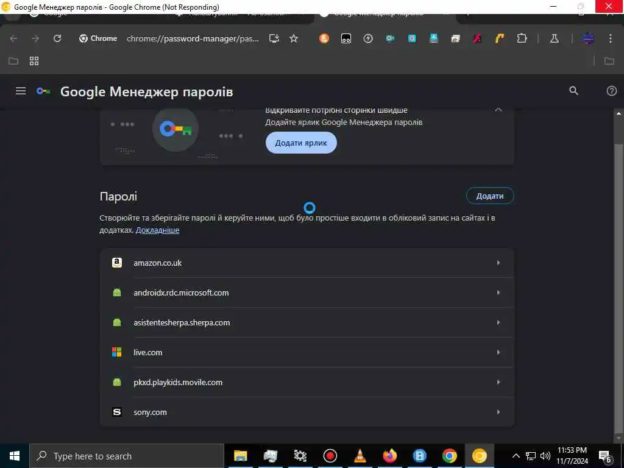This screenshot has height=468, width=624.
Task: Click the yellow curved extension icon
Action: [x=499, y=38]
